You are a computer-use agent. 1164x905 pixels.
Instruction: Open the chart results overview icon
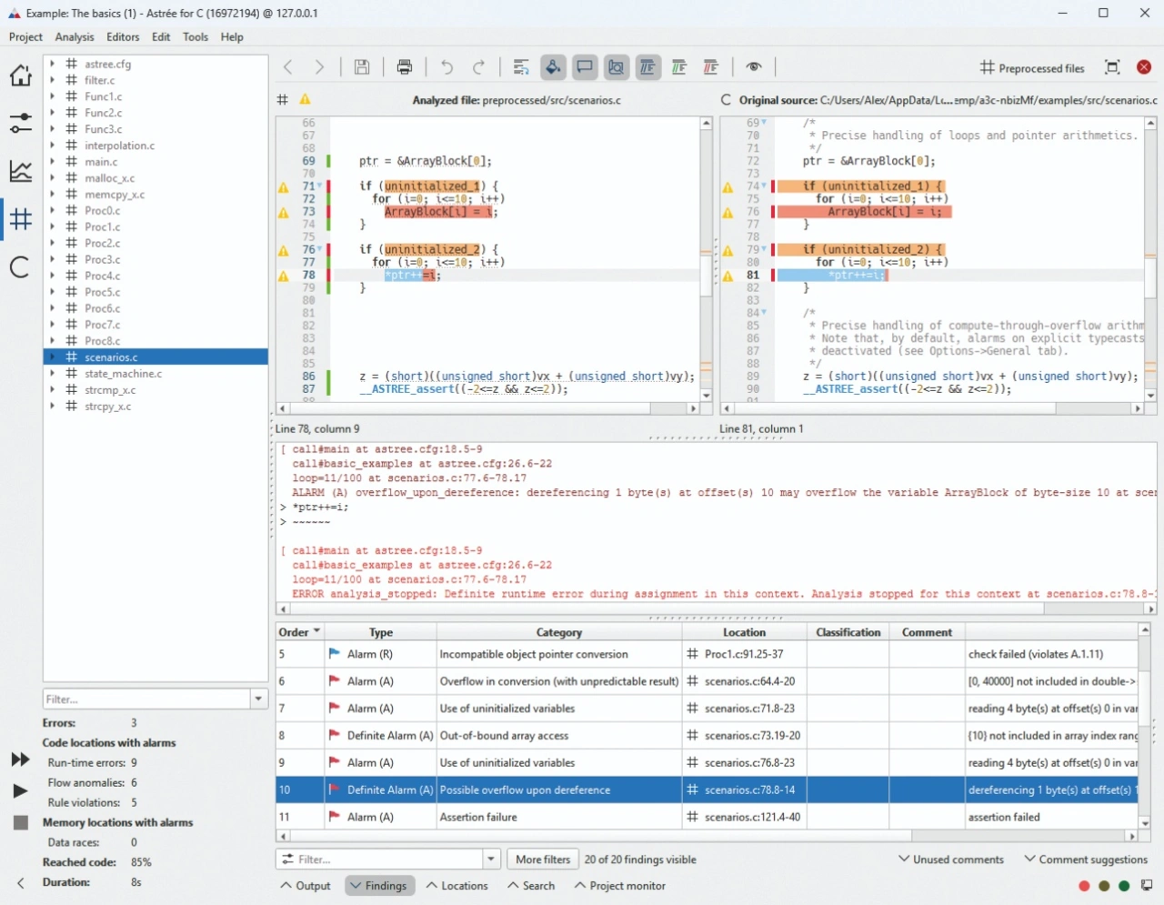[20, 171]
